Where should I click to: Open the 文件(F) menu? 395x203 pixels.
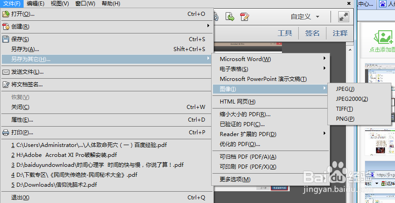pyautogui.click(x=12, y=4)
